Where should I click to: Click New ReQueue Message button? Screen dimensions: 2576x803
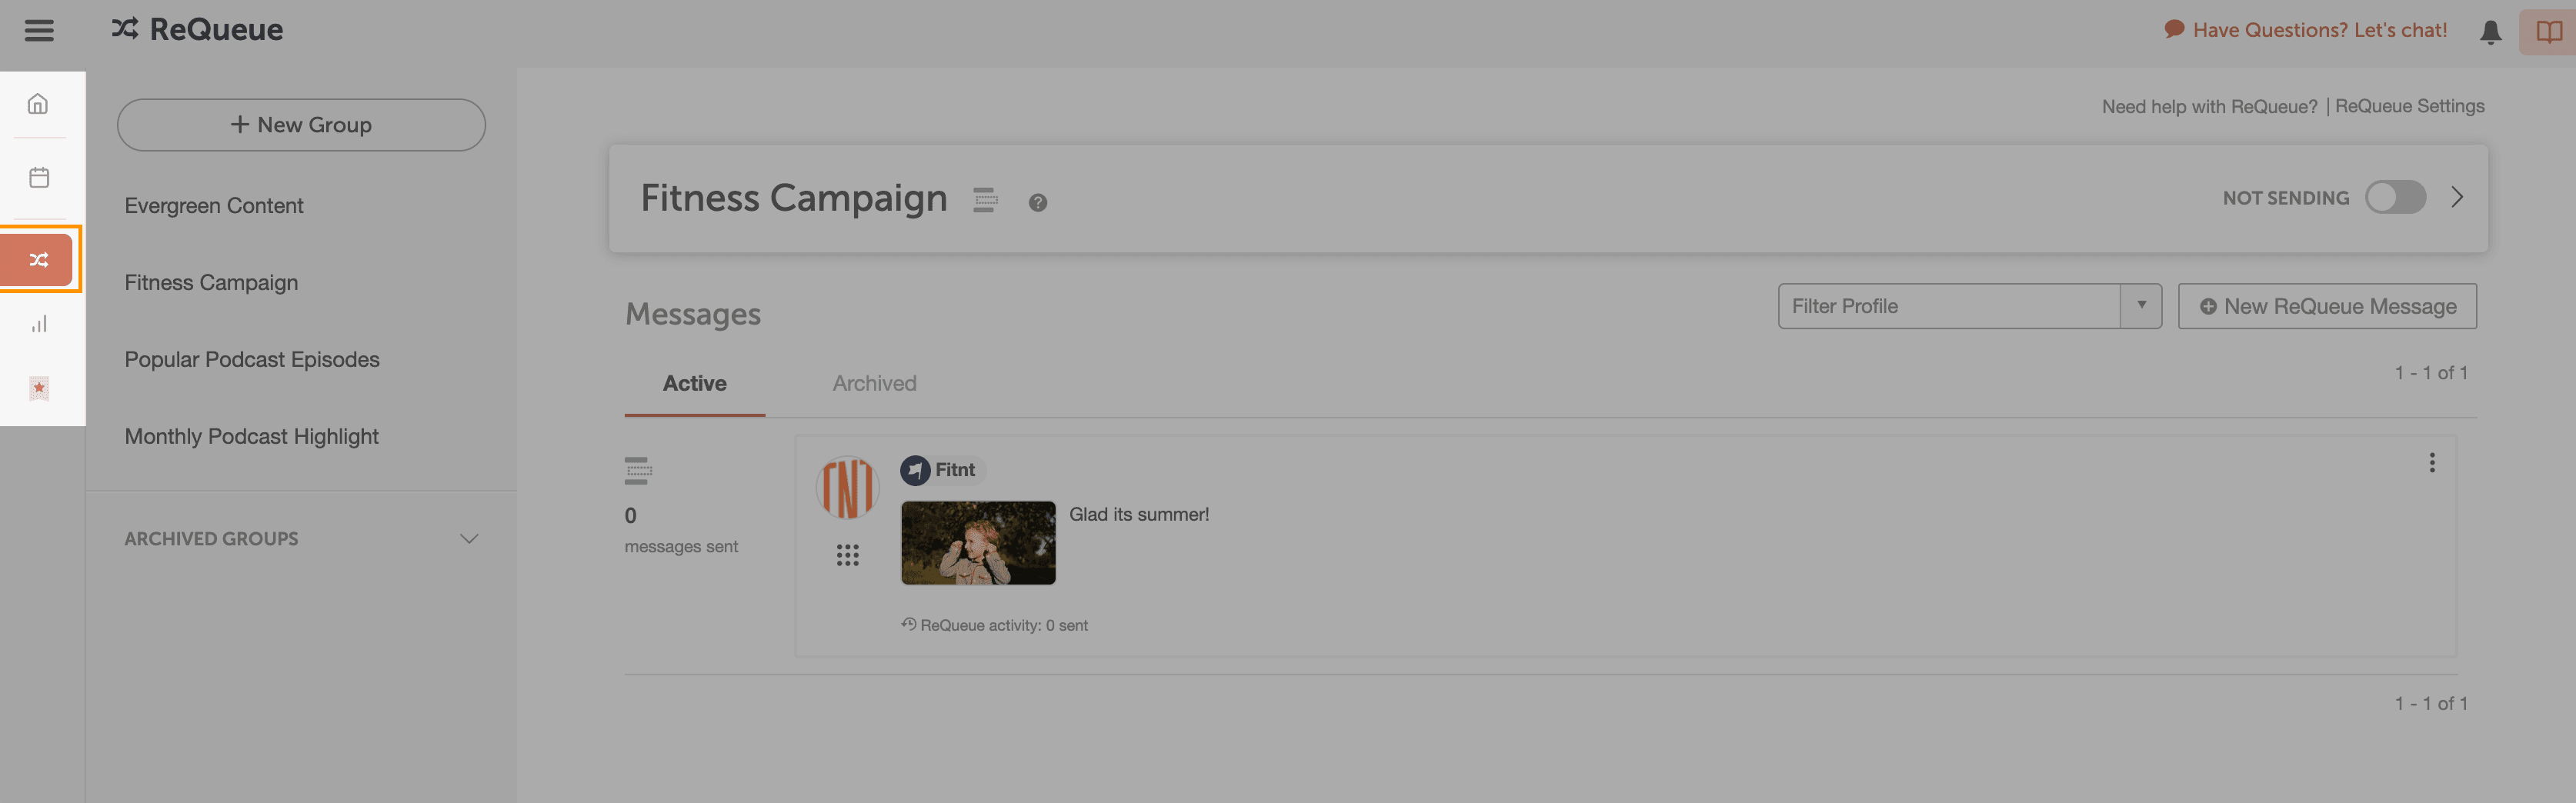click(2326, 306)
